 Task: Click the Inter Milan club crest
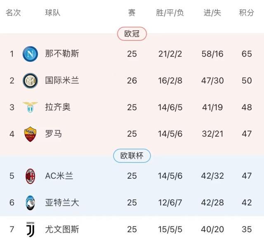pyautogui.click(x=30, y=80)
